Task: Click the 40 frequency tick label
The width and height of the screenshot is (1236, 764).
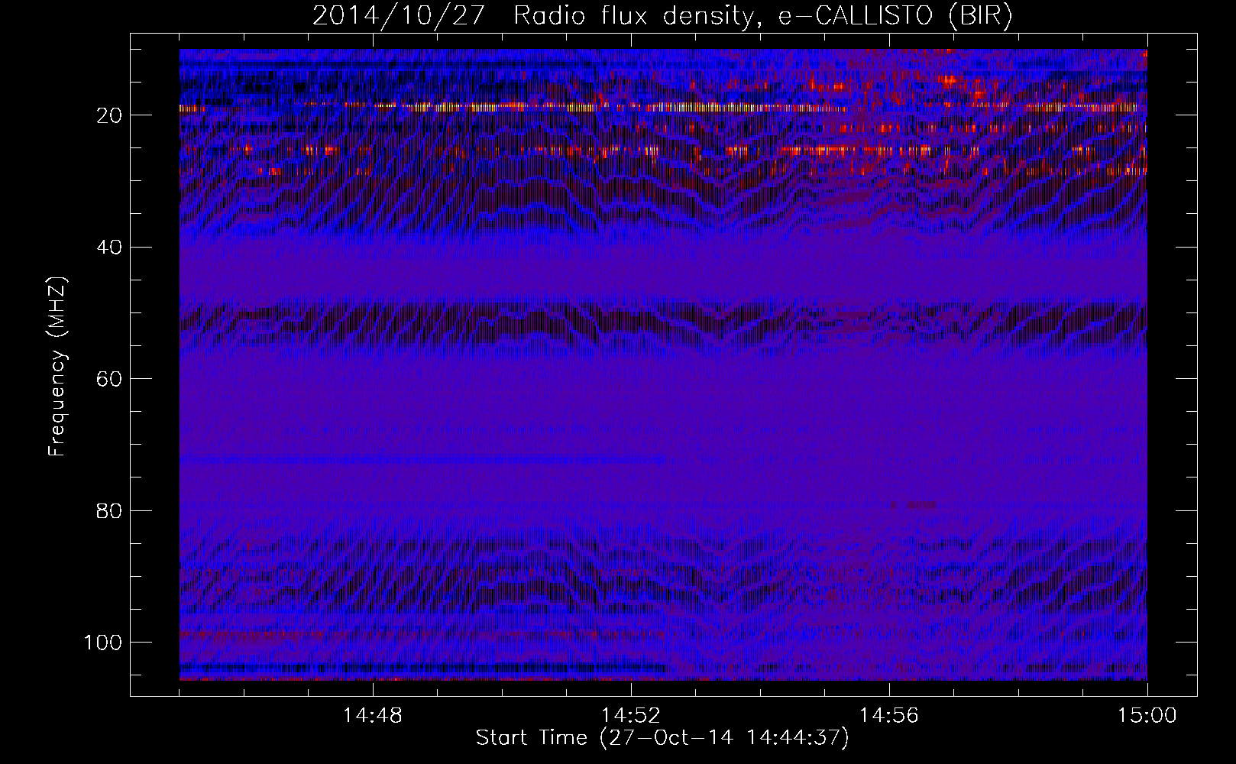Action: tap(110, 248)
